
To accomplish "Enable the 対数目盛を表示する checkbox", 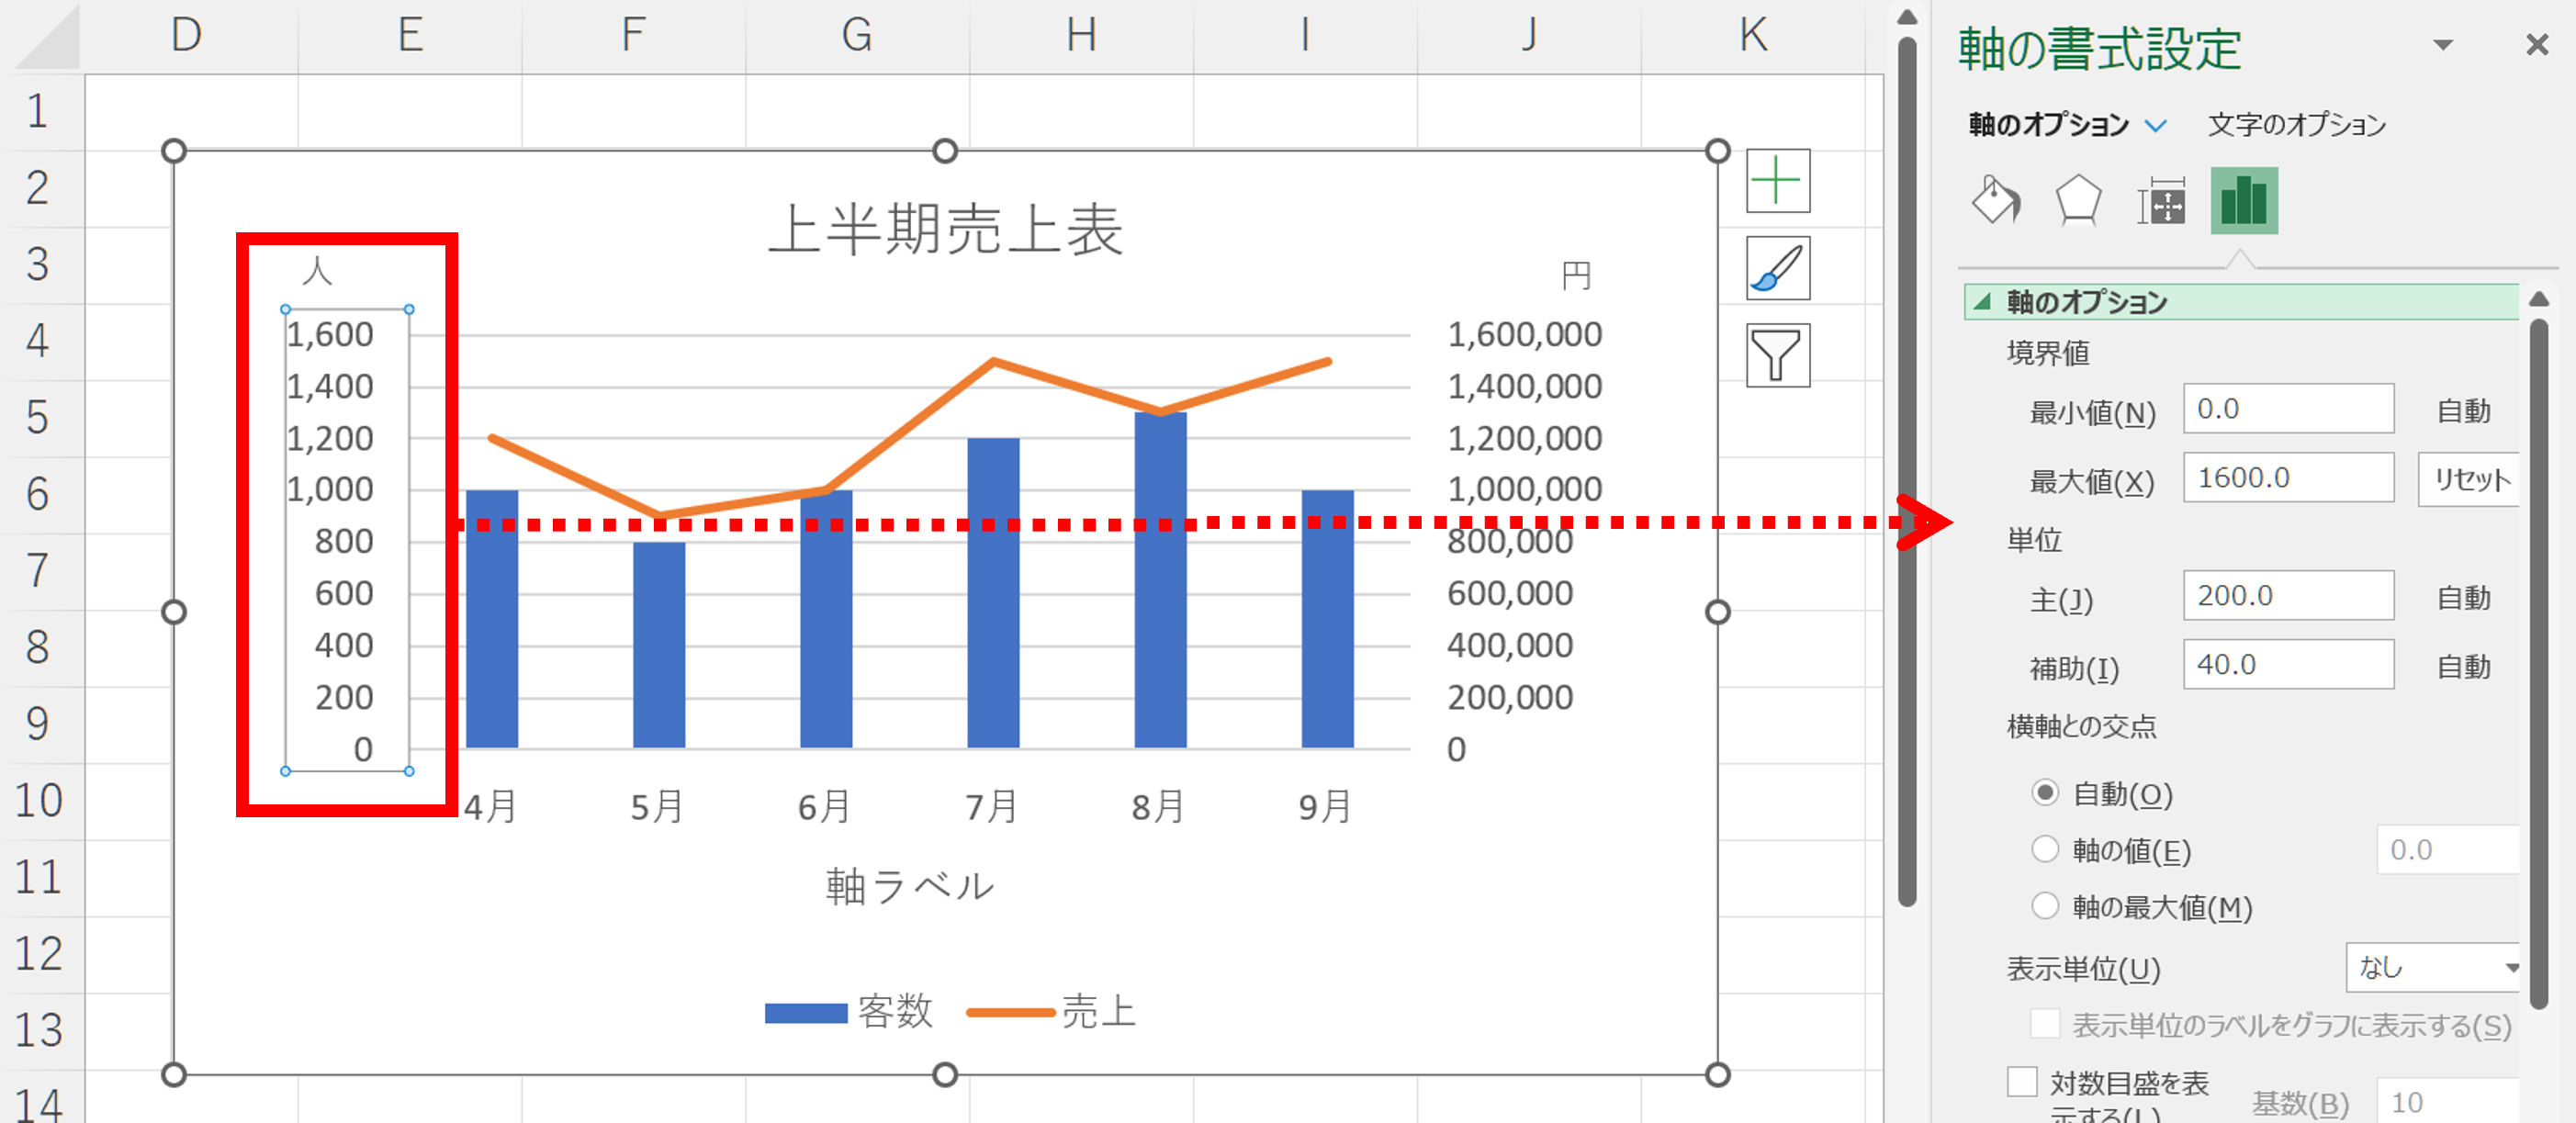I will click(2024, 1082).
